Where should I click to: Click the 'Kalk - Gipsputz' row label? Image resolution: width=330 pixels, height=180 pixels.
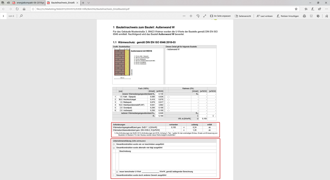(x=130, y=97)
